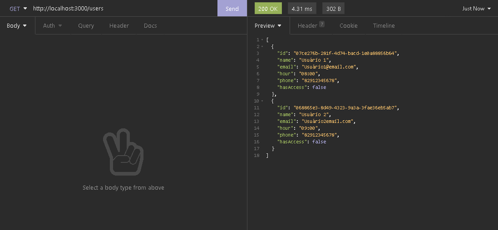Click the phone value on line 15
Screen dimensions: 498x230
[x=319, y=135]
